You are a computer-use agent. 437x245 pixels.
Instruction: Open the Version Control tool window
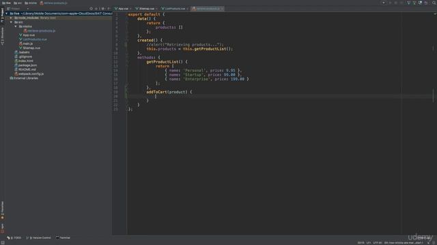click(38, 238)
